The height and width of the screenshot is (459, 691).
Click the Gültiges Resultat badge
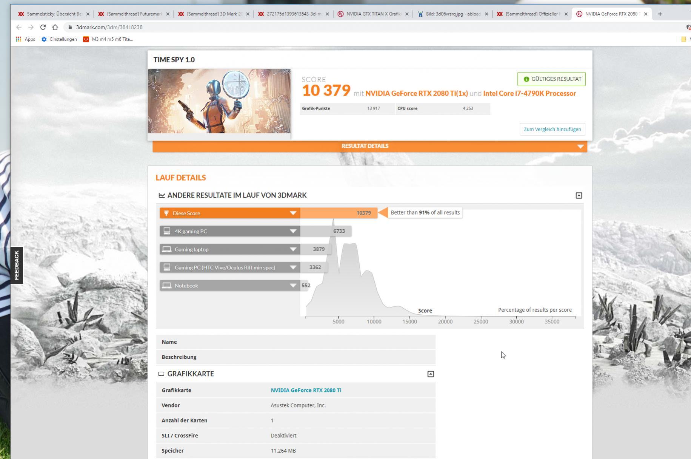click(x=551, y=79)
